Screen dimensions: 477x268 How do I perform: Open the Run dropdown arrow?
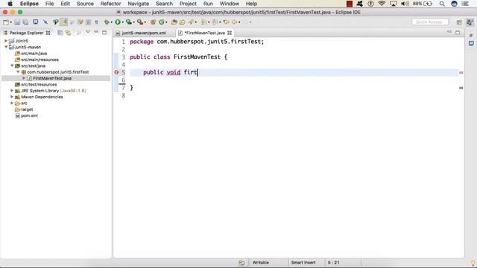pyautogui.click(x=122, y=22)
